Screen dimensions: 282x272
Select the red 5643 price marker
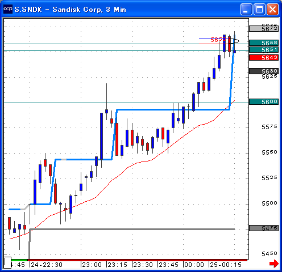264,57
